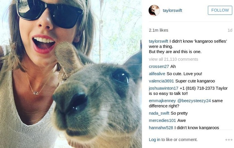Click taylorswift username in caption

pos(158,41)
